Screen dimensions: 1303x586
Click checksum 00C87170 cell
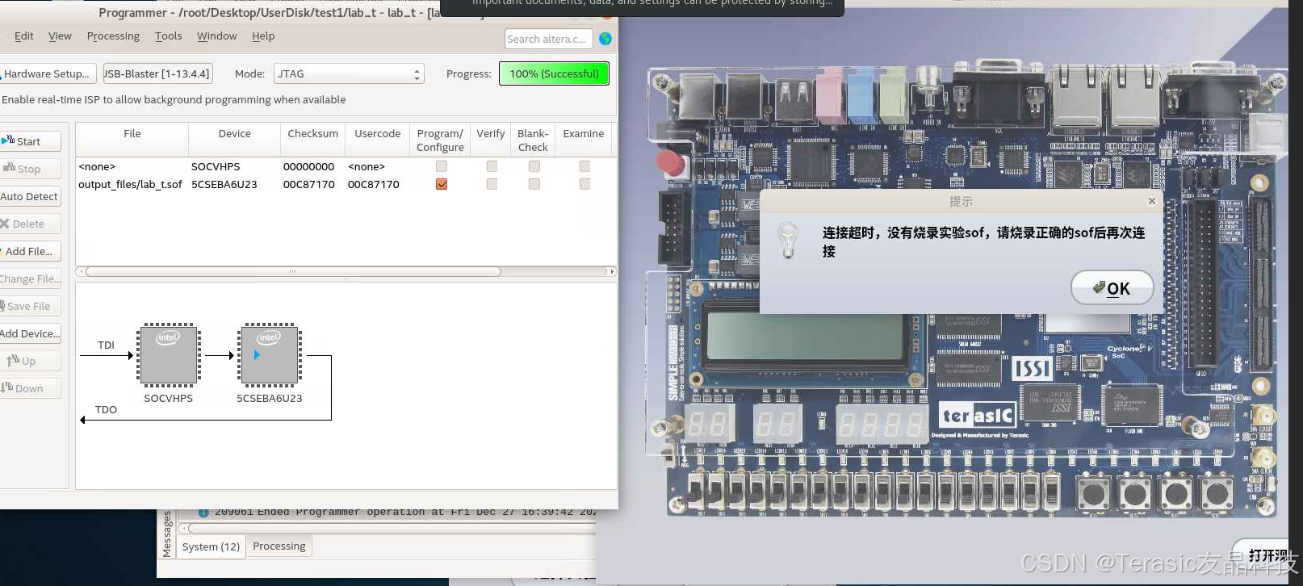pyautogui.click(x=308, y=184)
